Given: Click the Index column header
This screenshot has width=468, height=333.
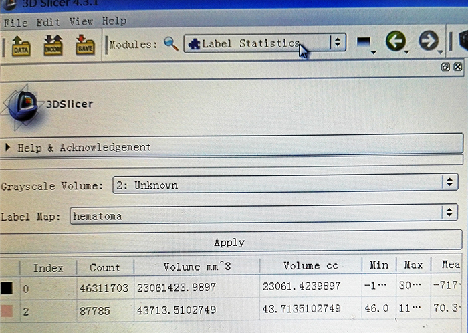Looking at the screenshot, I should click(x=48, y=268).
